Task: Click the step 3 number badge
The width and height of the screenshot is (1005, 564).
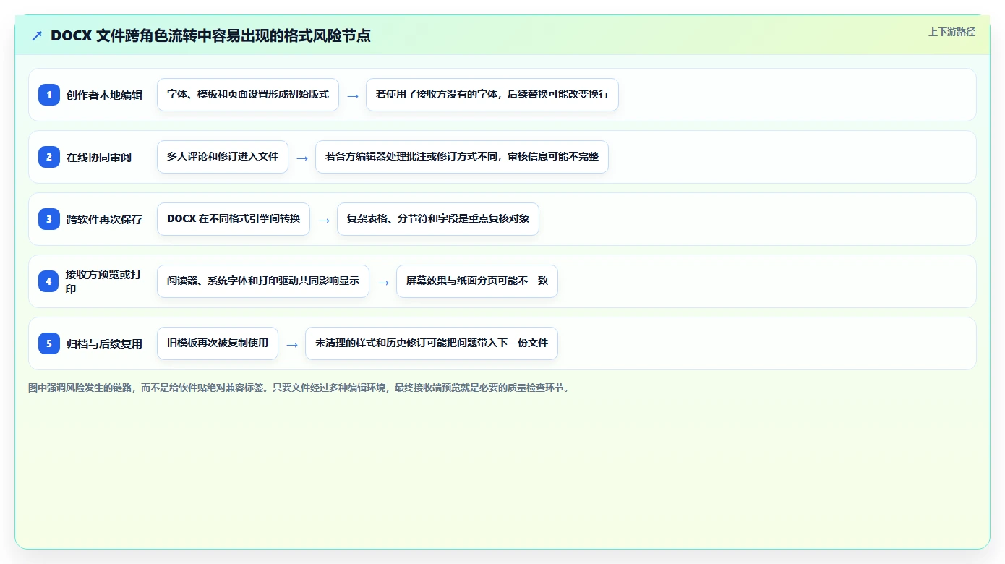Action: click(x=49, y=219)
